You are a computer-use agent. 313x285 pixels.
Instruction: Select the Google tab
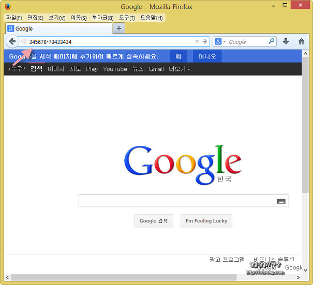59,28
